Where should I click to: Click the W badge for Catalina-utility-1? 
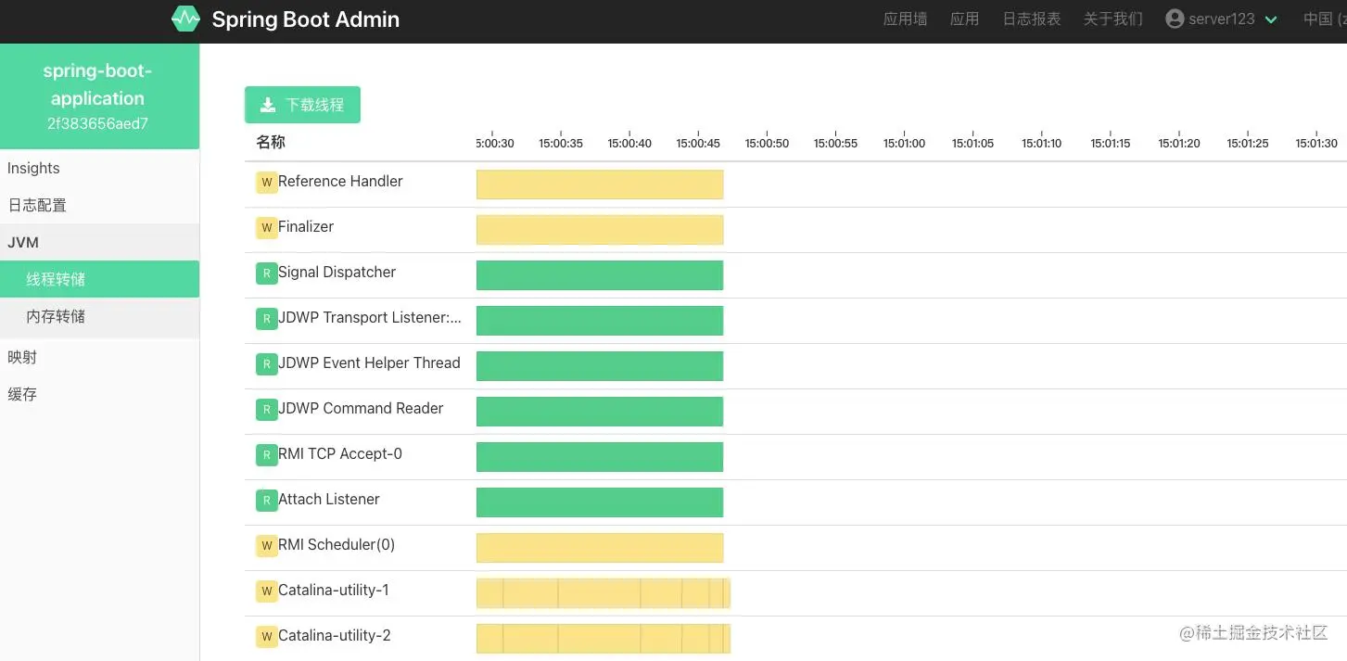(267, 591)
